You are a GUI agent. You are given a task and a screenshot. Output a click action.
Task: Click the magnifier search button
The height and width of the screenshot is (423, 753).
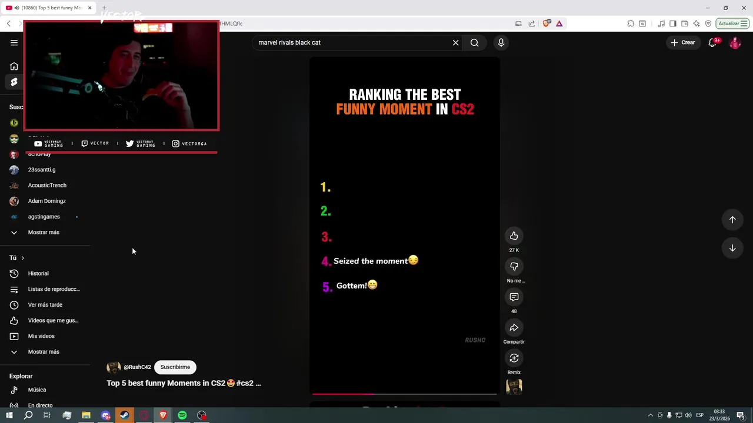[x=474, y=42]
